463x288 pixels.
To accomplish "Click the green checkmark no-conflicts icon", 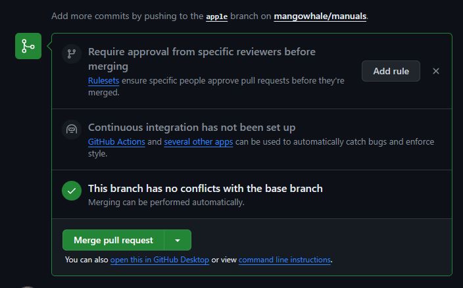I will pos(72,191).
